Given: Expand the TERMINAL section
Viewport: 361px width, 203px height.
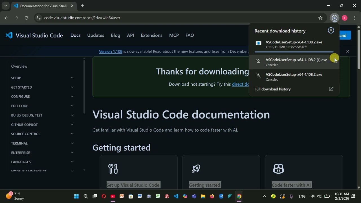Looking at the screenshot, I should point(42,143).
